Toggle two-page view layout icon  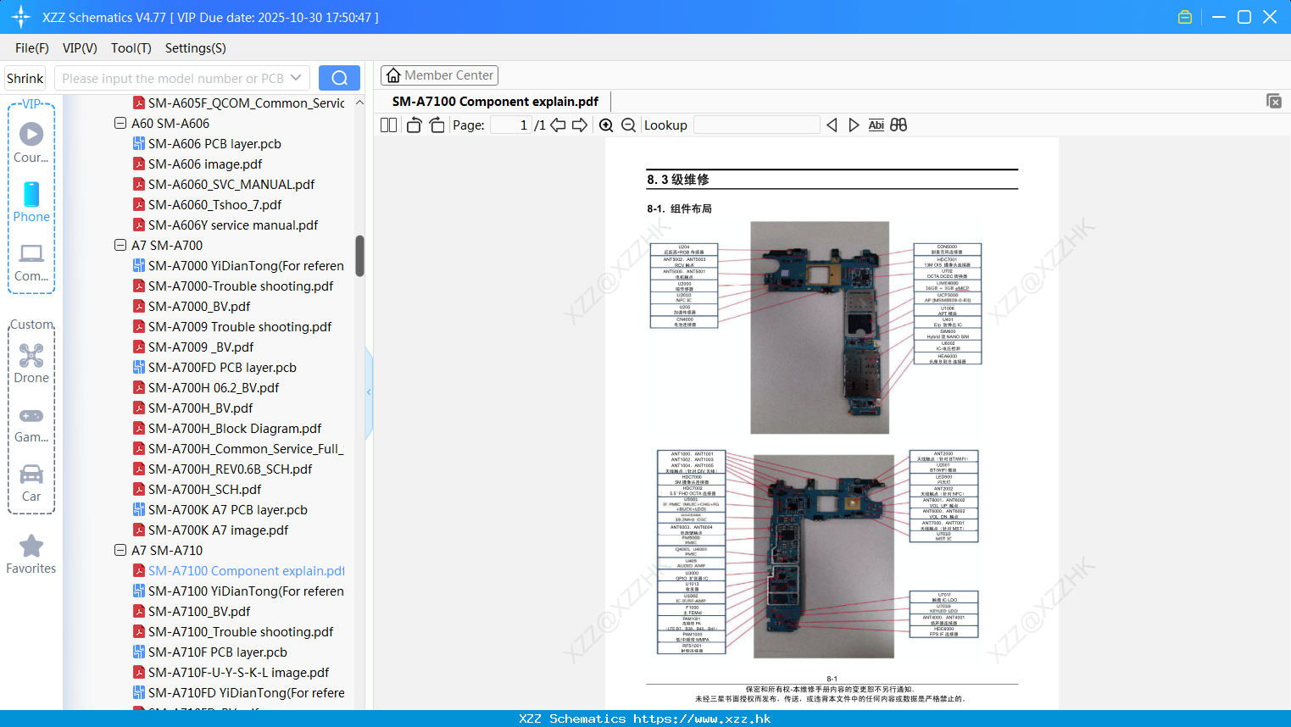388,125
